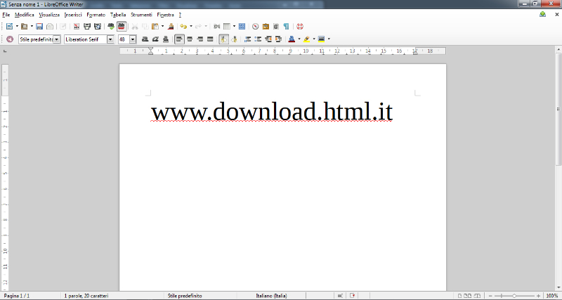Toggle automatic spell checking
562x300 pixels.
coord(122,27)
